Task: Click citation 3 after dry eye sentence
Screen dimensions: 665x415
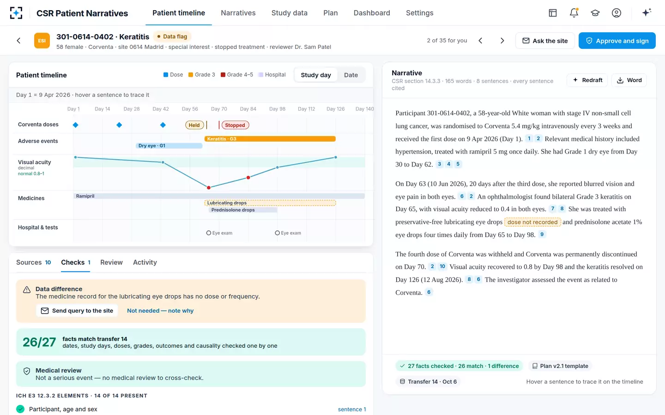Action: [x=439, y=164]
